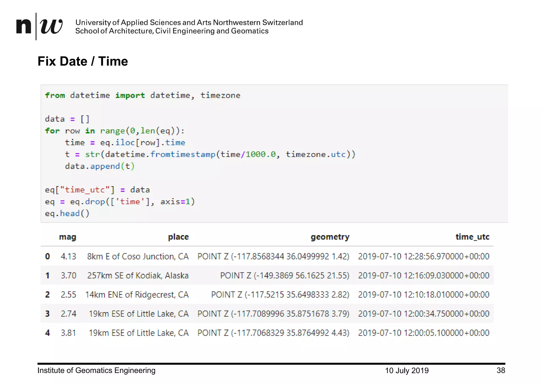Click magnitude value 2.55
The height and width of the screenshot is (384, 543).
(68, 295)
